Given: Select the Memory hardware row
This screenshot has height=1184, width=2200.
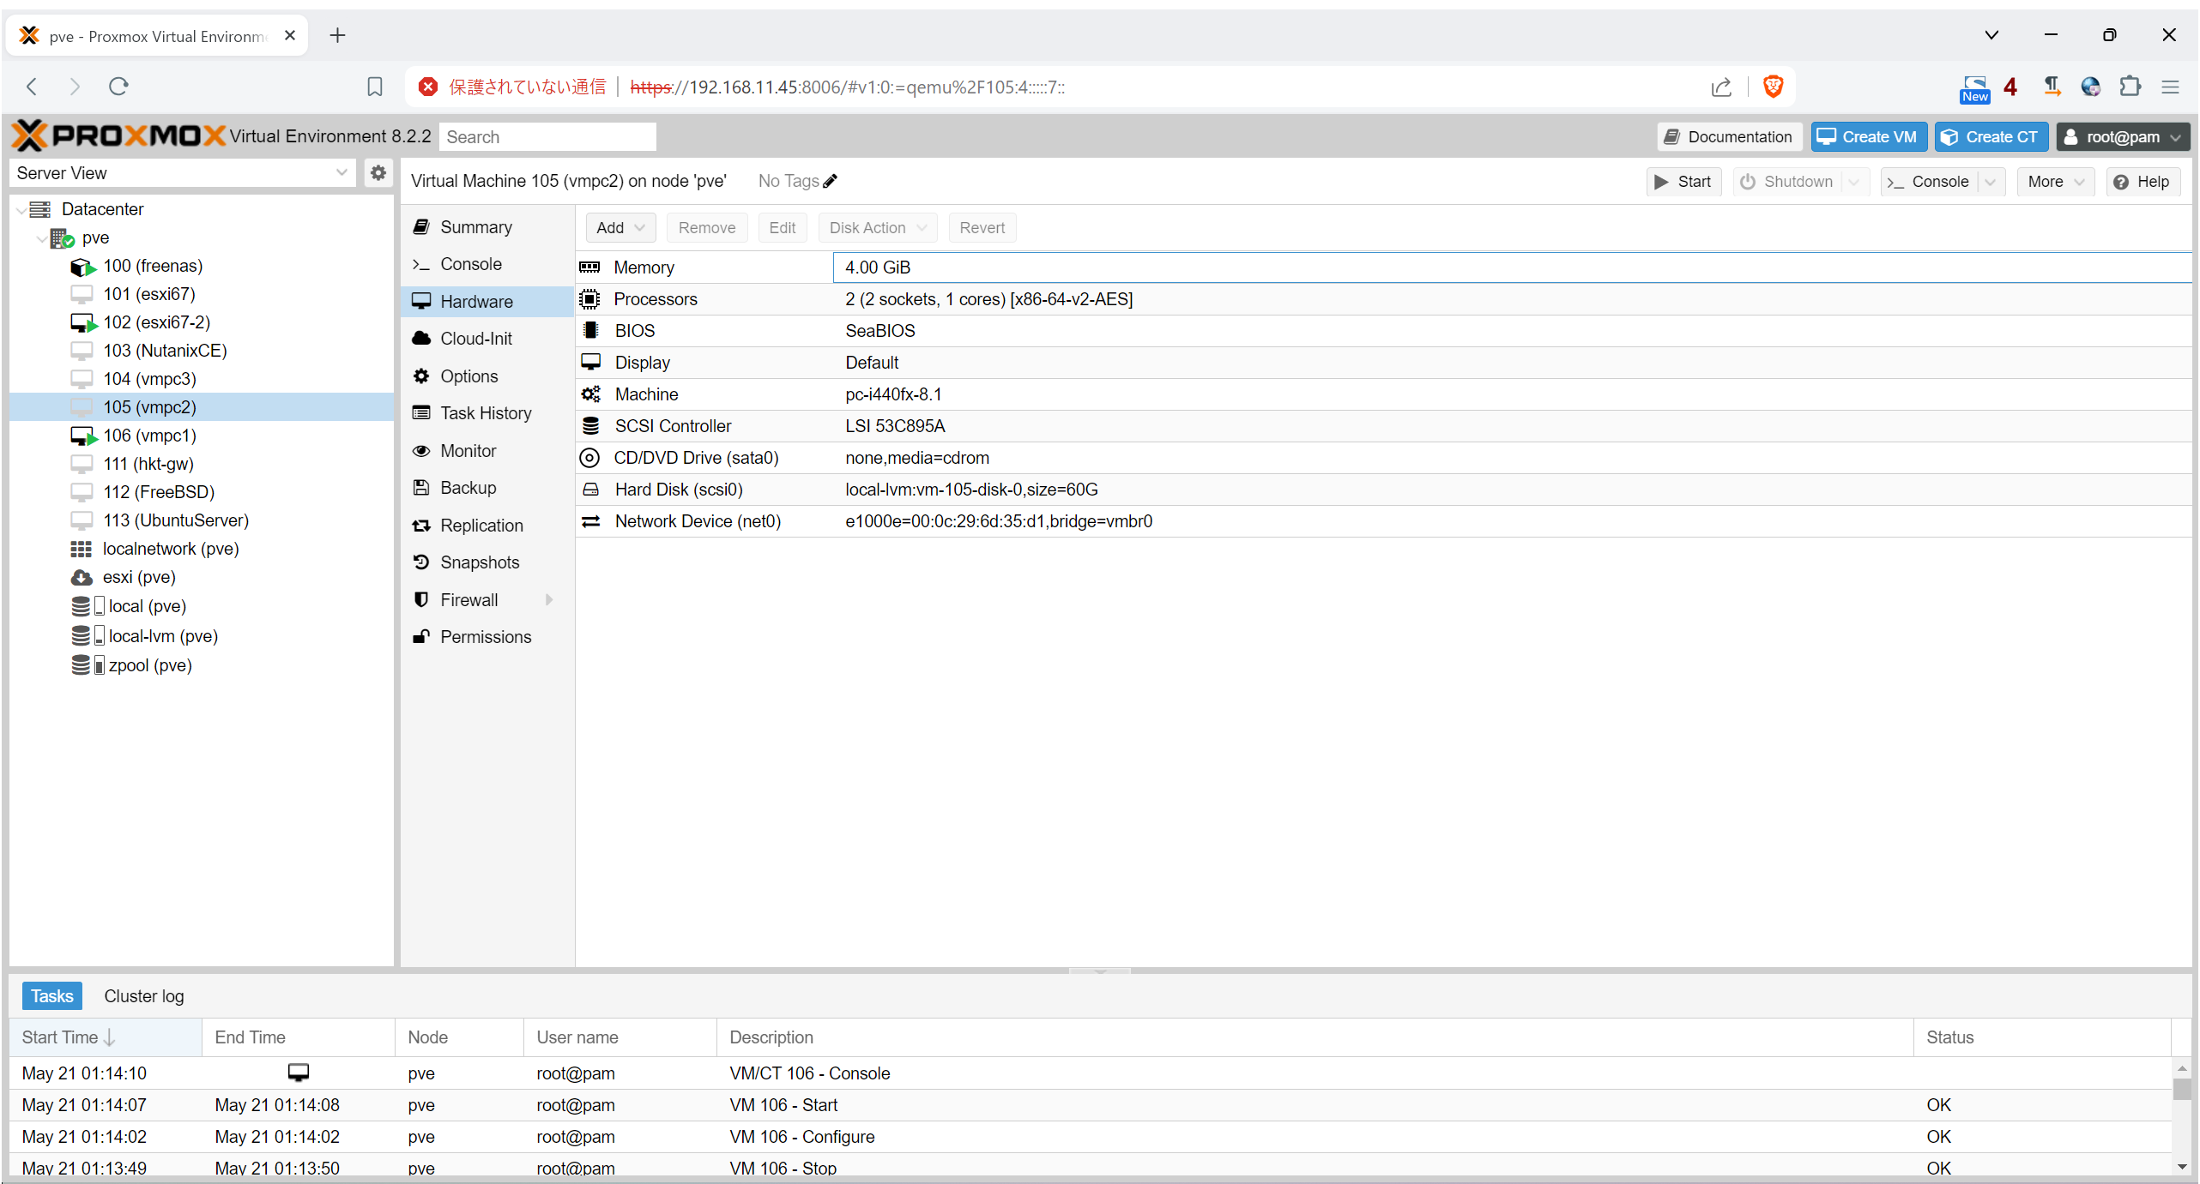Looking at the screenshot, I should click(x=1383, y=267).
